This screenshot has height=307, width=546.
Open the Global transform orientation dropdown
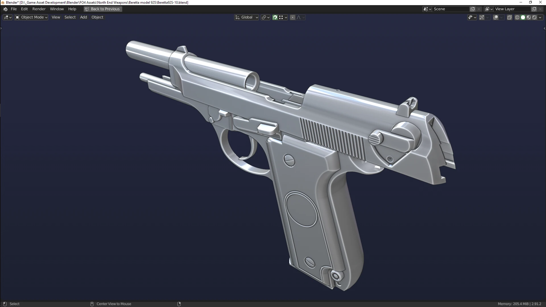(247, 17)
